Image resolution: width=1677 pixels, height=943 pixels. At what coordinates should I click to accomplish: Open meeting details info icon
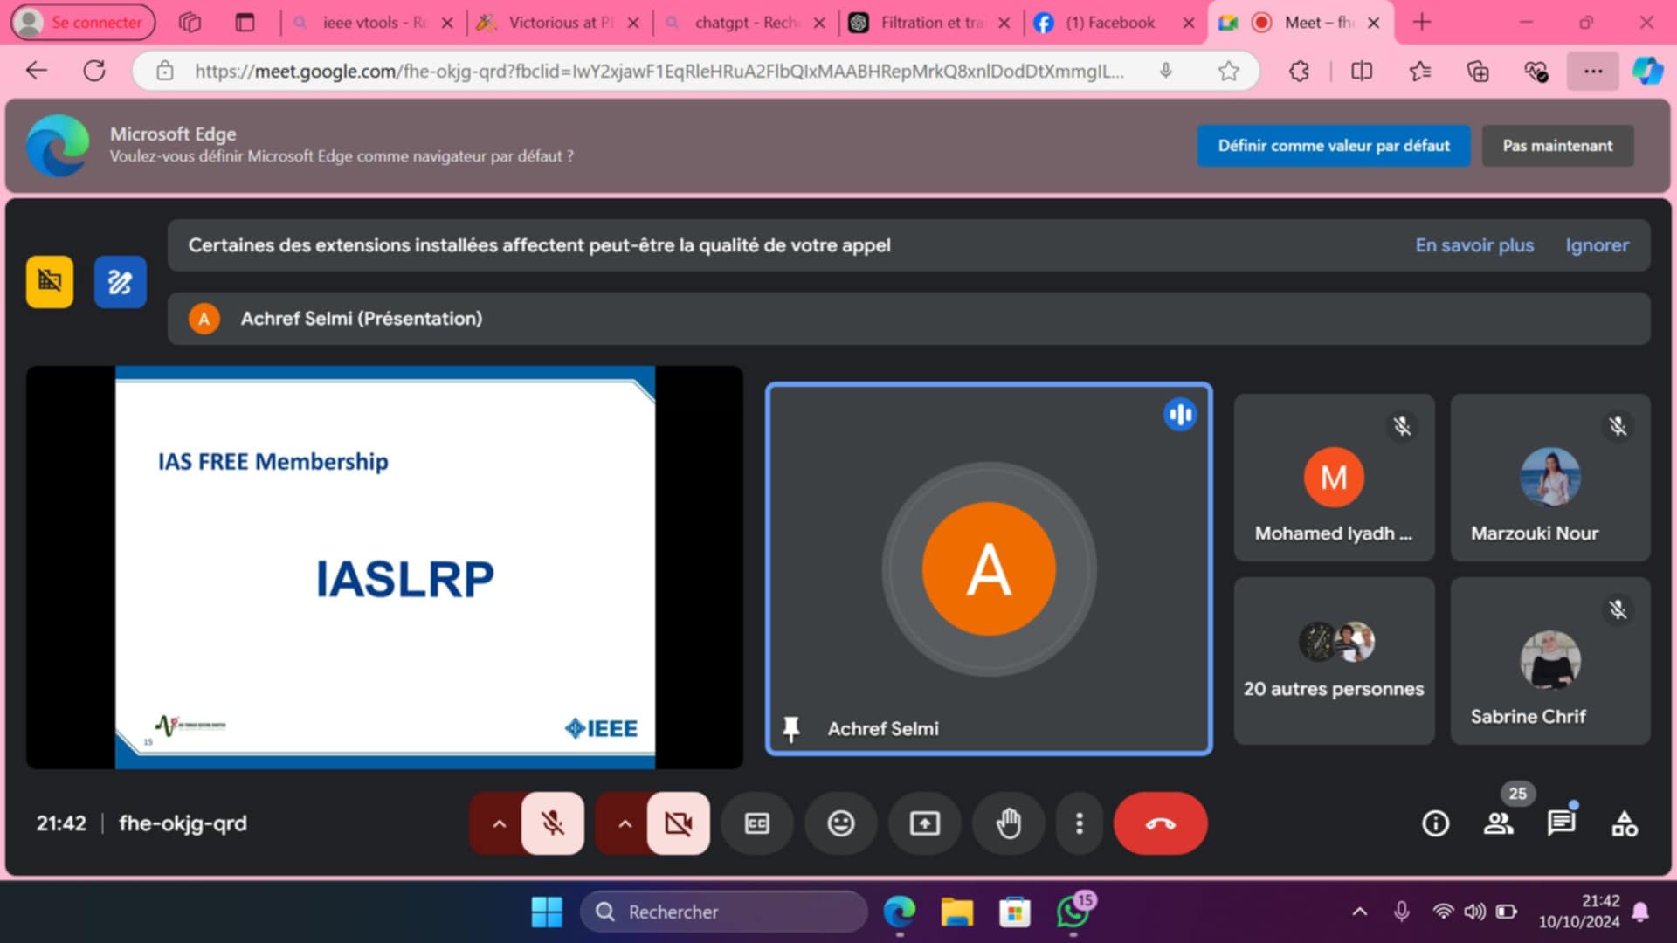pyautogui.click(x=1435, y=823)
